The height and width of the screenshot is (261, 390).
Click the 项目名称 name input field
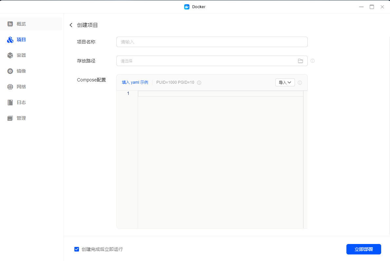tap(212, 42)
